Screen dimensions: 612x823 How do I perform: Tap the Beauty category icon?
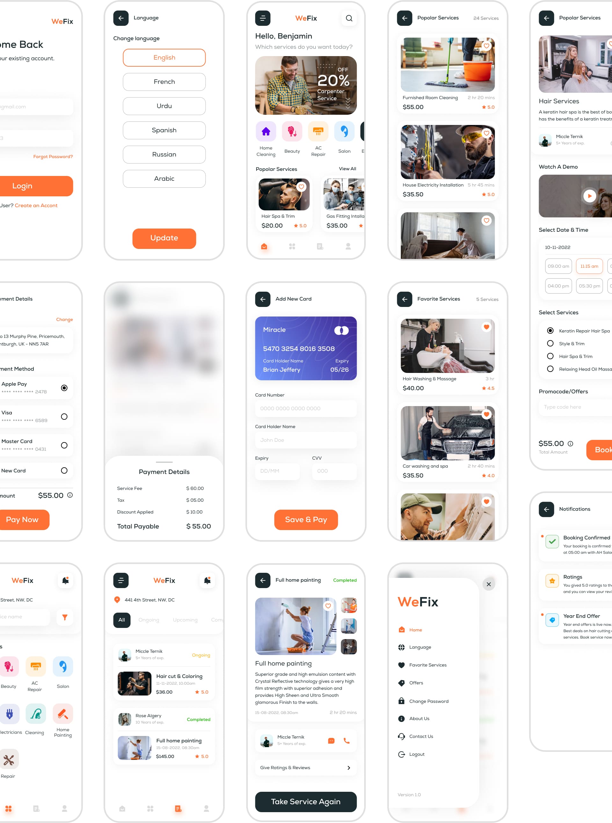pos(291,133)
